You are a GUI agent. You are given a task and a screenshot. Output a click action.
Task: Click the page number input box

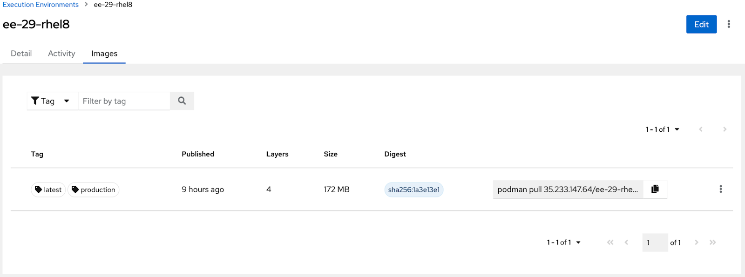click(655, 243)
